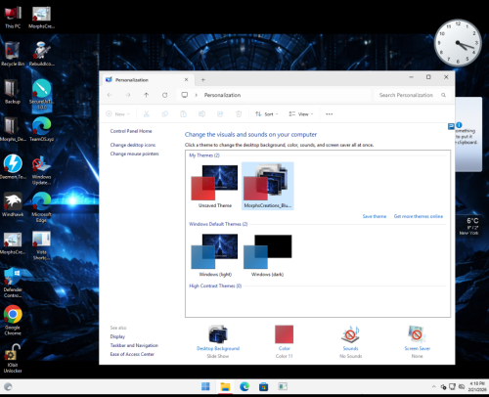Select the Backup desktop icon
Screen dimensions: 489x397
[x=12, y=92]
